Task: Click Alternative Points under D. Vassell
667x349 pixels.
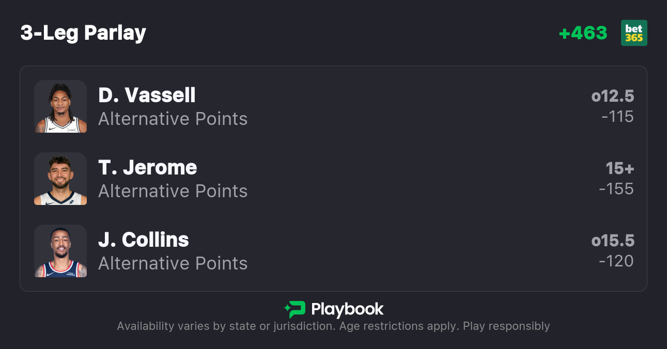Action: pyautogui.click(x=173, y=119)
